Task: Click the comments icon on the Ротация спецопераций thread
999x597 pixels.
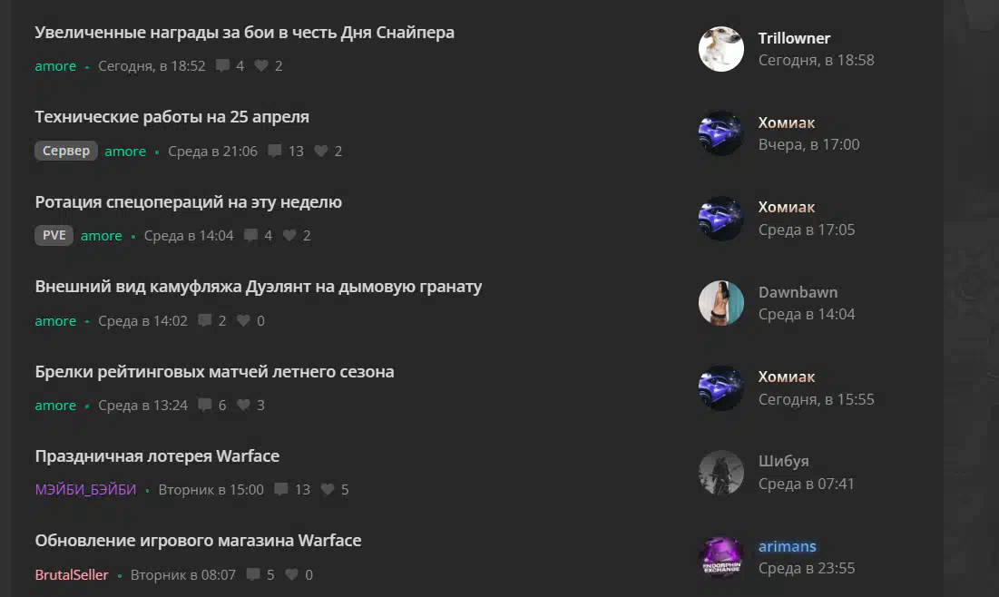Action: tap(251, 235)
